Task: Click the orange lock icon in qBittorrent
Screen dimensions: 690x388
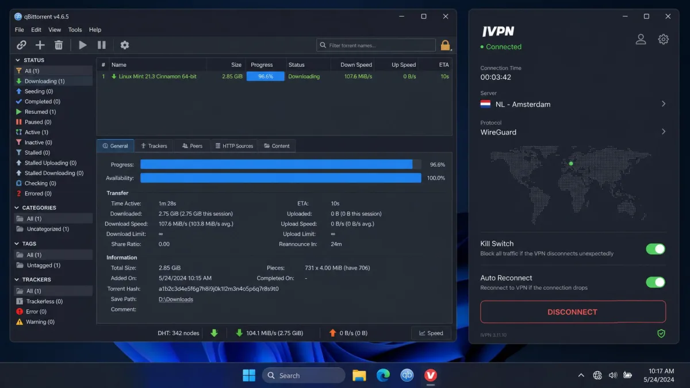Action: pos(445,45)
